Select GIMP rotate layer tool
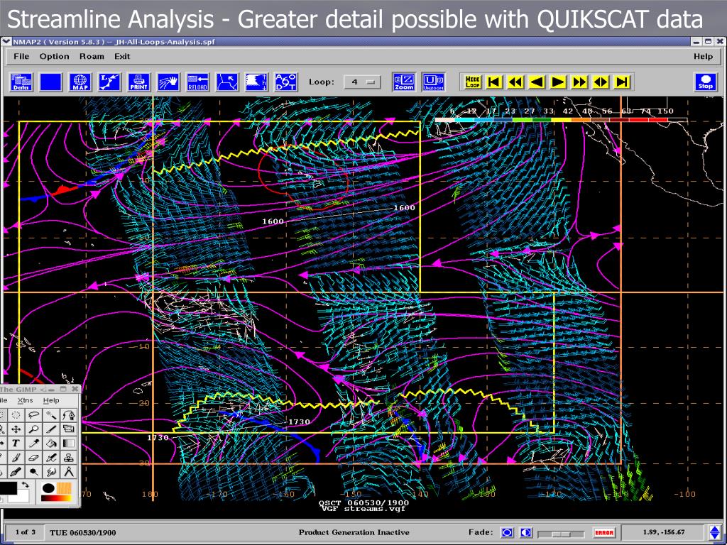 tap(69, 429)
